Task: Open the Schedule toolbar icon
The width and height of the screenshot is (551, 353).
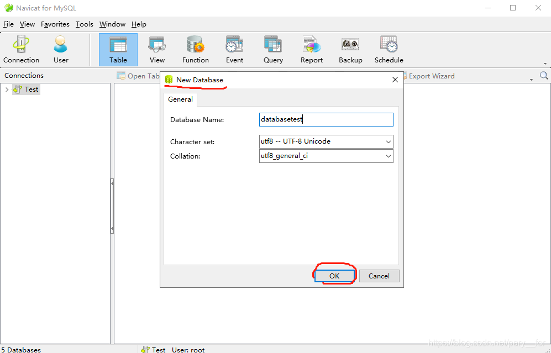Action: coord(389,50)
